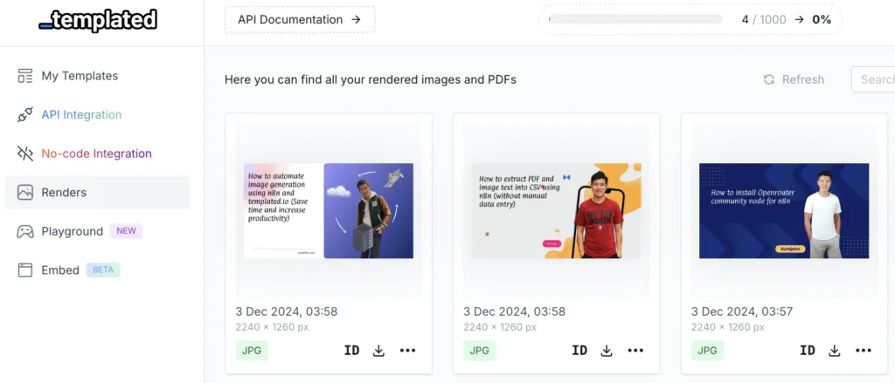Open three-dot menu on second render card
Viewport: 895px width, 383px height.
[635, 351]
